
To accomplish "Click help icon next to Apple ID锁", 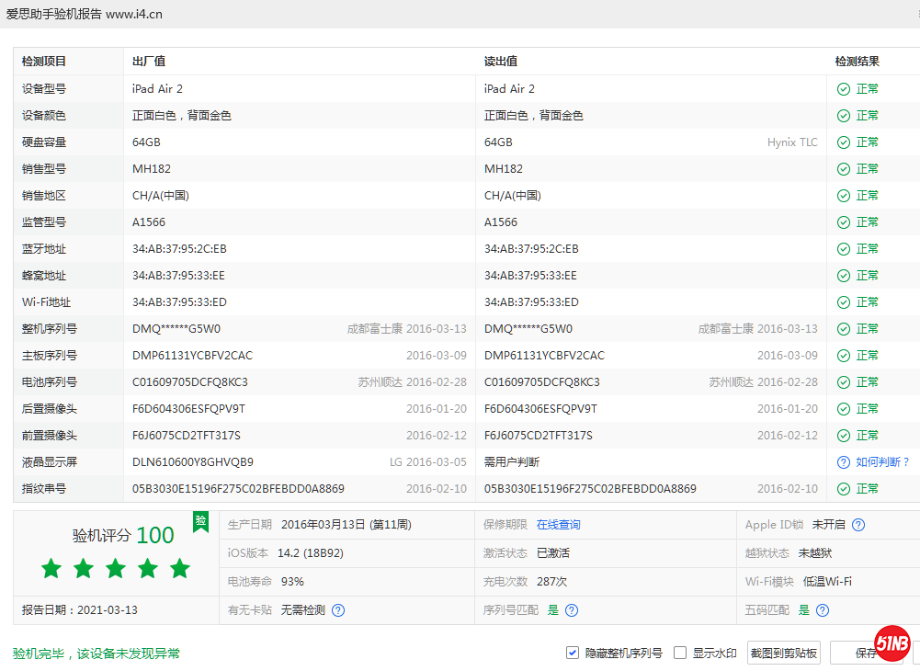I will pos(858,525).
